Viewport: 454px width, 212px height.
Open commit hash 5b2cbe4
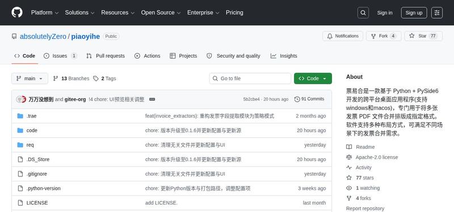coord(251,99)
